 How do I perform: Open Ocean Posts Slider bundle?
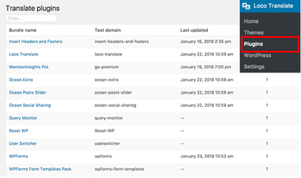(27, 92)
